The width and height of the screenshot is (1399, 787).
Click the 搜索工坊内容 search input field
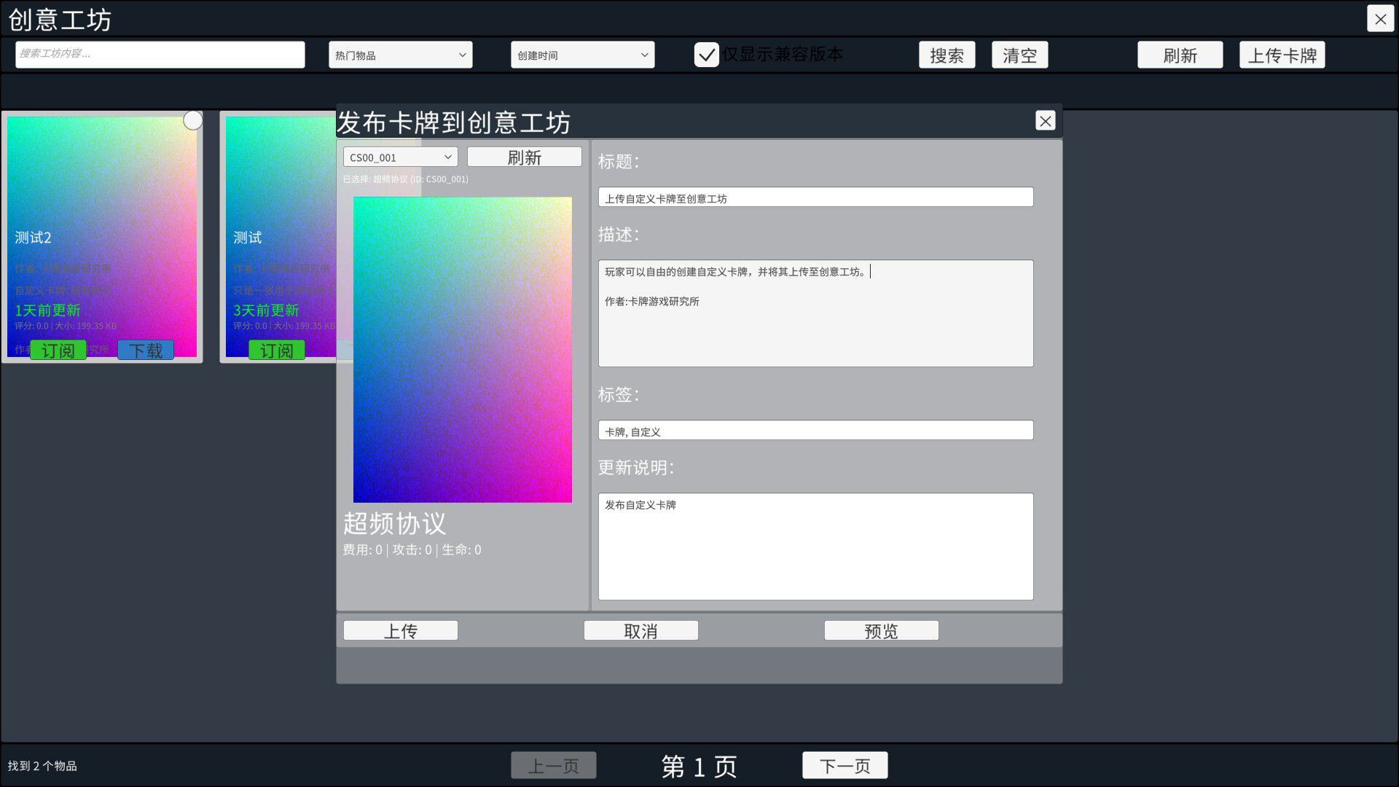pyautogui.click(x=160, y=54)
